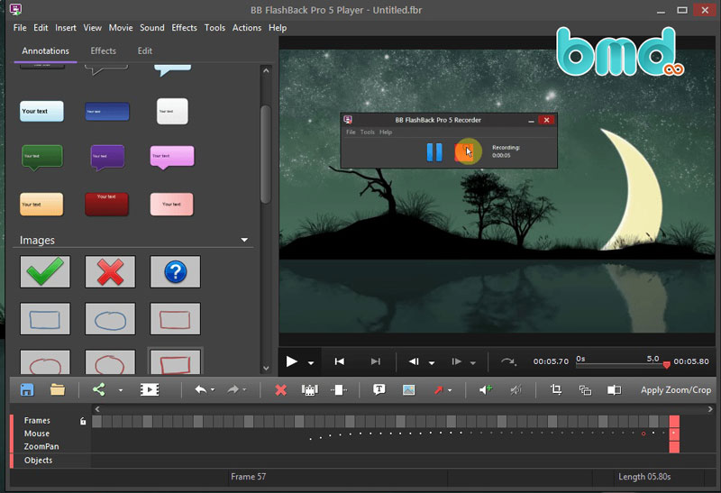
Task: Open the Sound menu
Action: pyautogui.click(x=151, y=28)
